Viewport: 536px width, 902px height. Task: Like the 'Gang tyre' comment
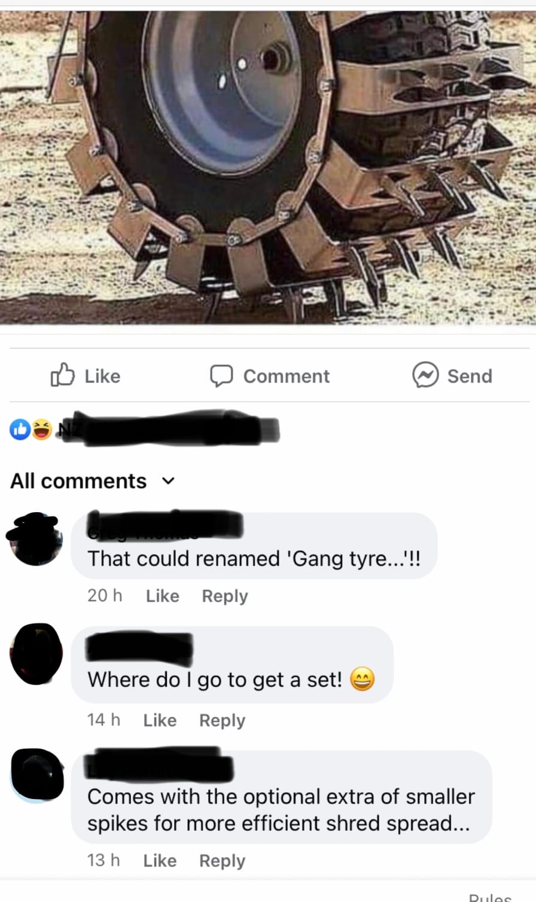tap(162, 596)
